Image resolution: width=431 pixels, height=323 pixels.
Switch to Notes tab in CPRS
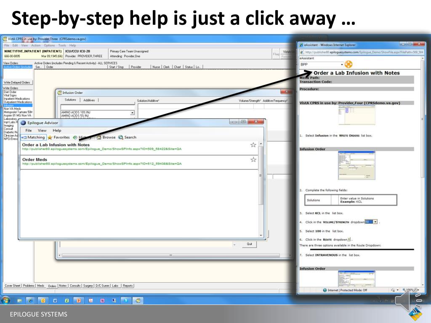click(63, 286)
